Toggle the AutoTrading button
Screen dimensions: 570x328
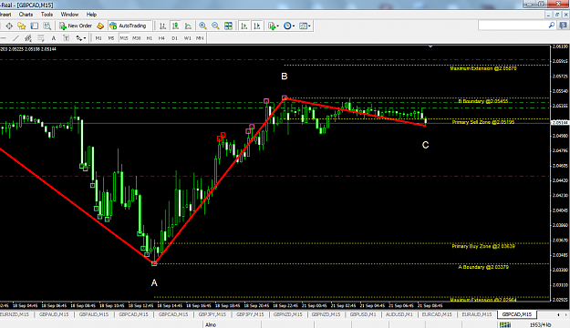[x=128, y=26]
